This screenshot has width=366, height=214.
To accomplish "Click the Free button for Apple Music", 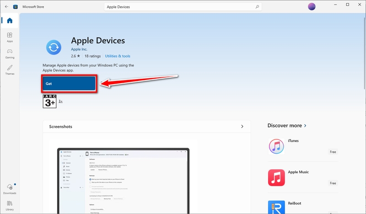I will click(x=333, y=183).
